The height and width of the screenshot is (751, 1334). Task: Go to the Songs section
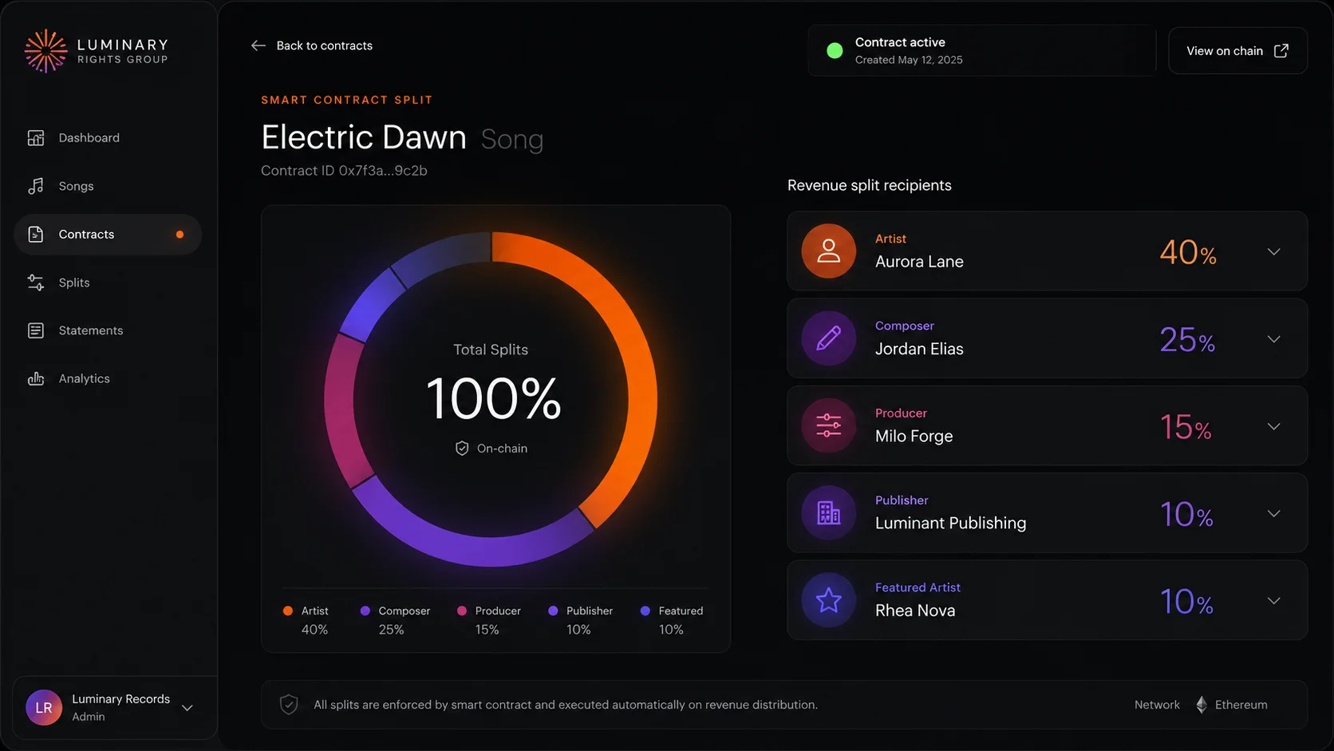pos(108,186)
